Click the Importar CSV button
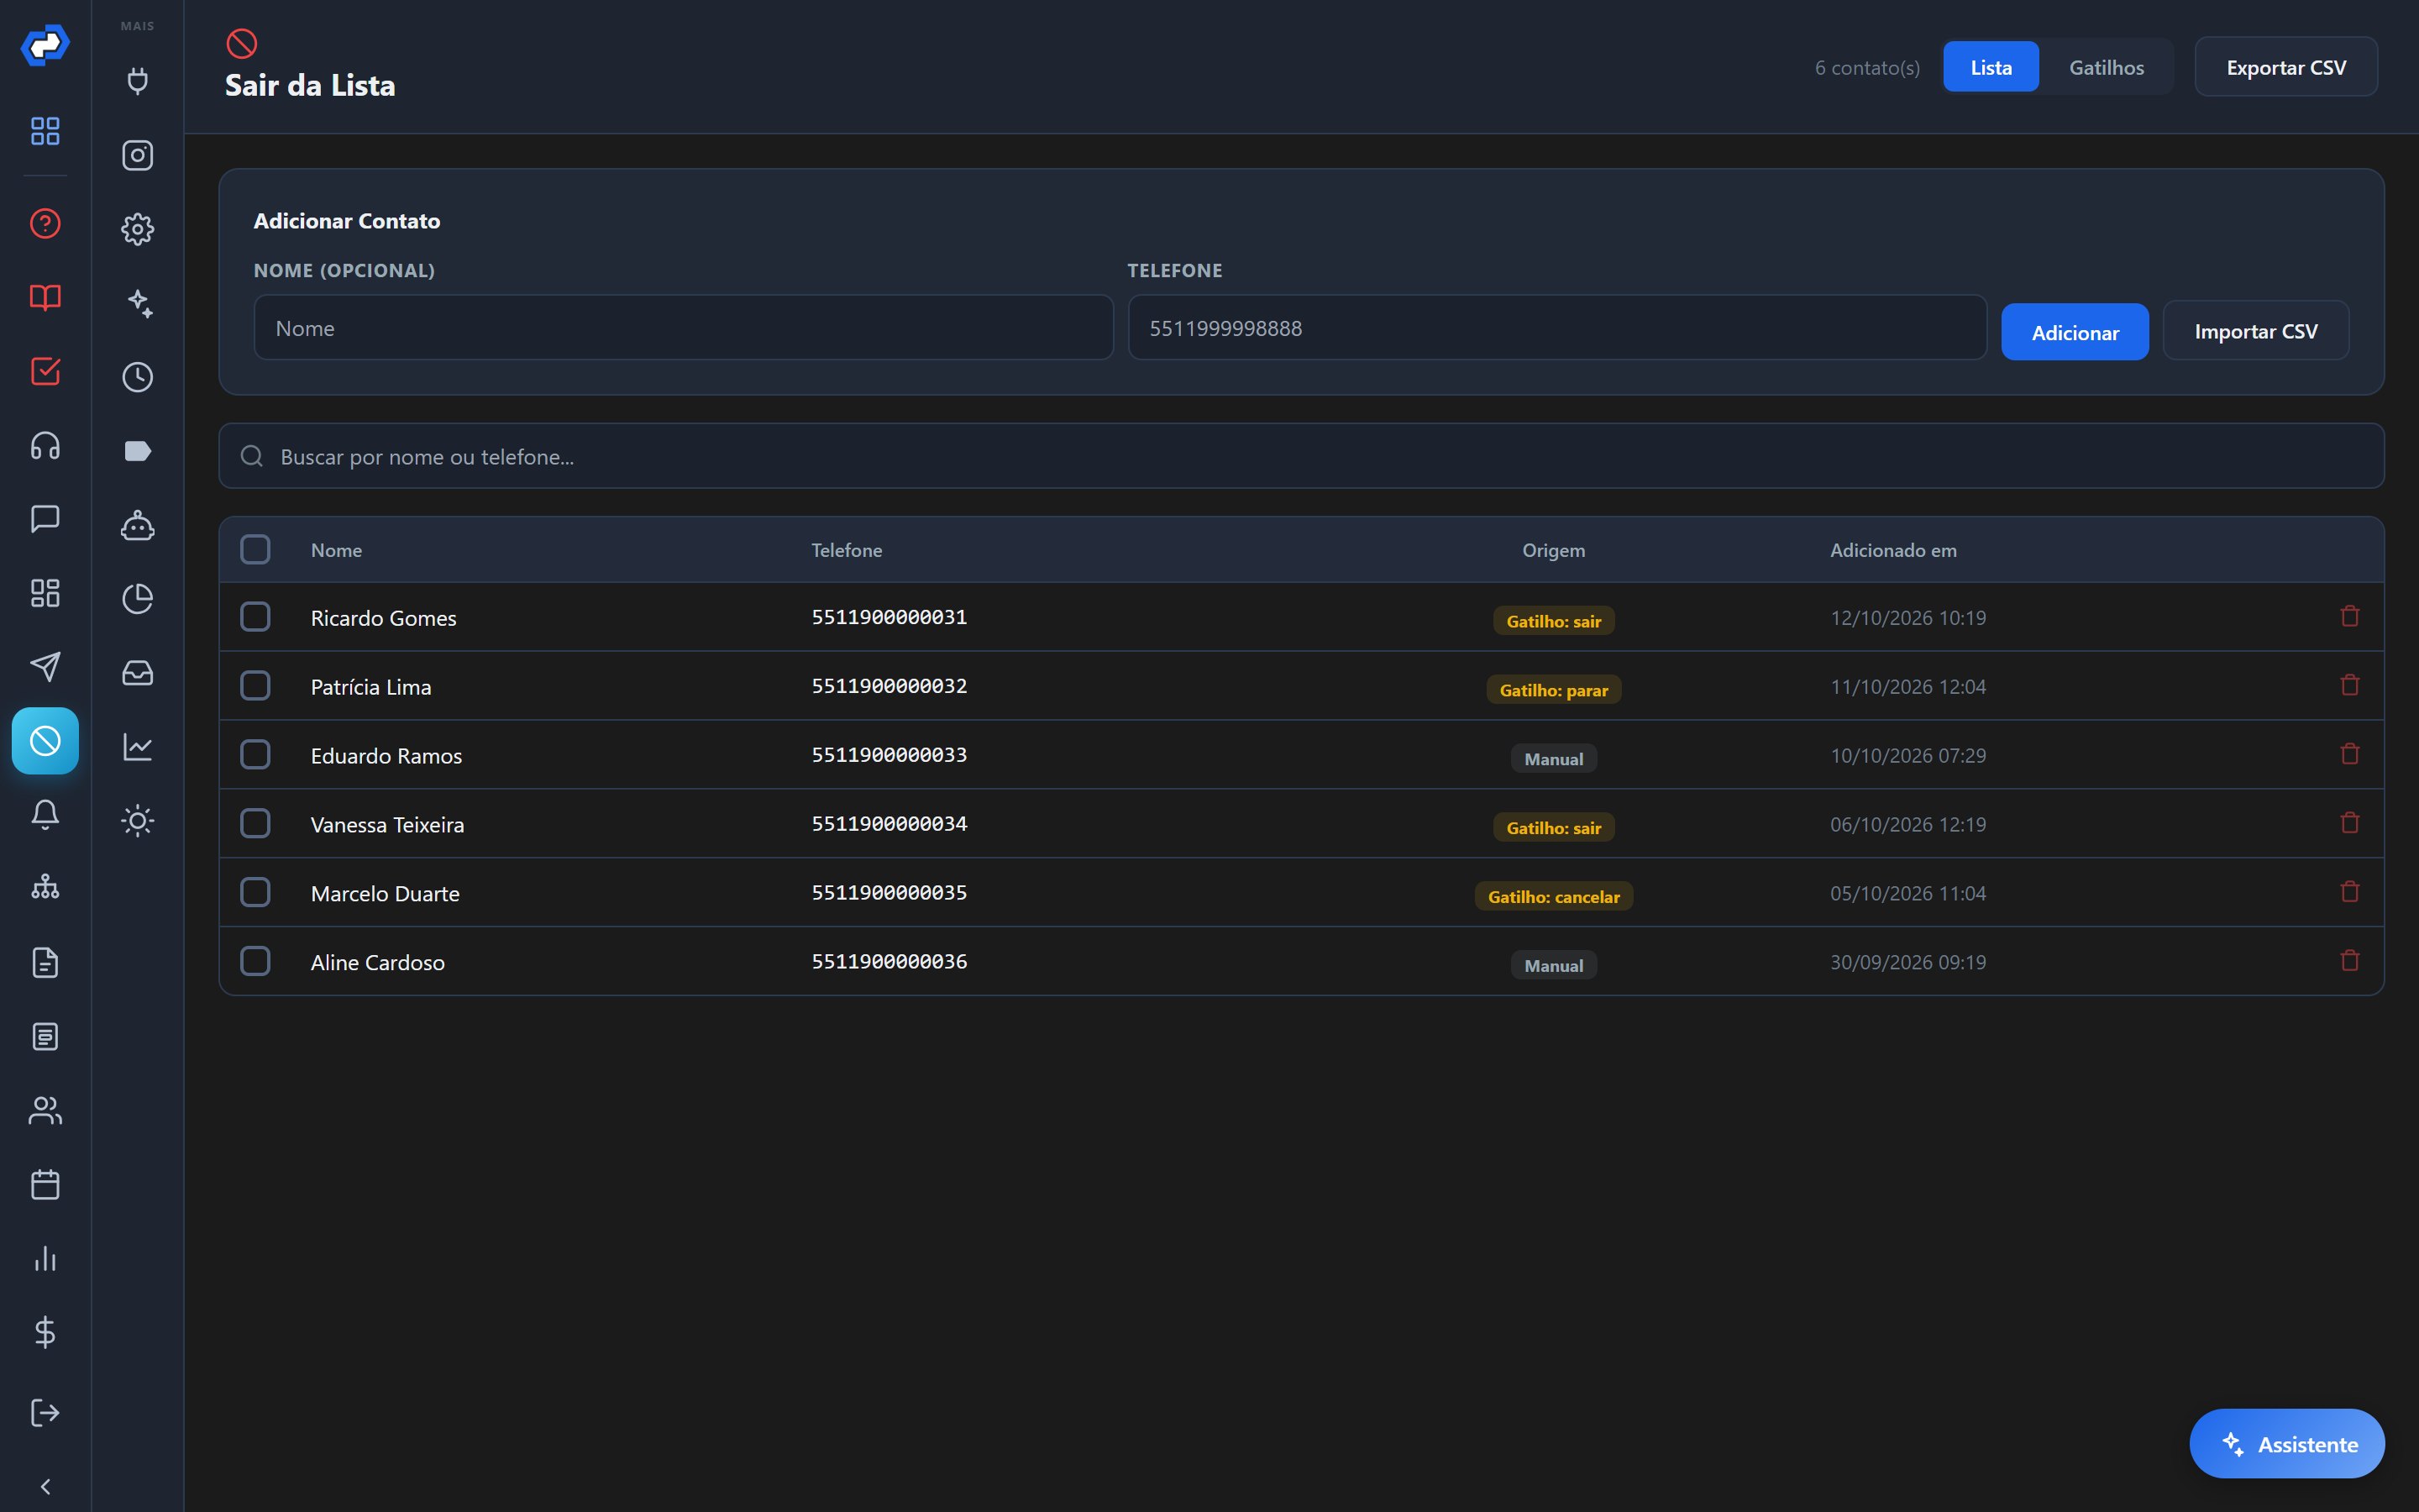This screenshot has height=1512, width=2419. coord(2256,331)
